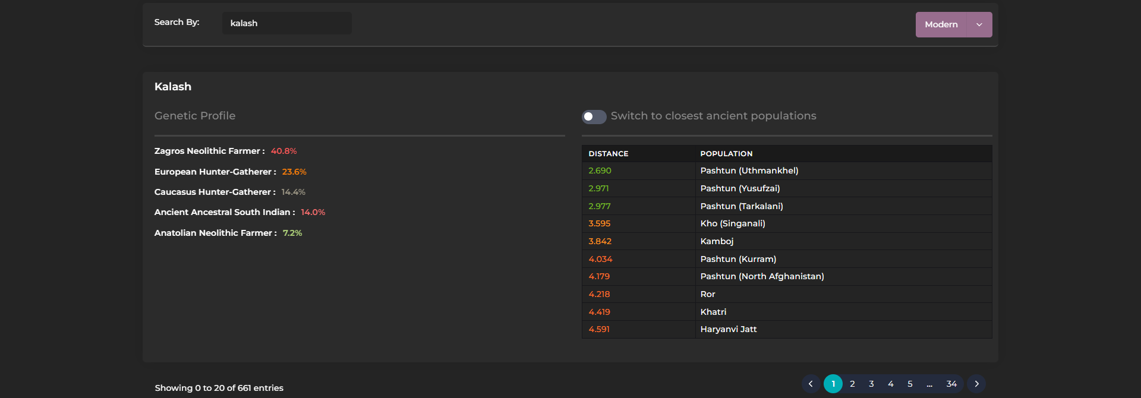1141x398 pixels.
Task: Select the Kamboj population row
Action: [787, 241]
